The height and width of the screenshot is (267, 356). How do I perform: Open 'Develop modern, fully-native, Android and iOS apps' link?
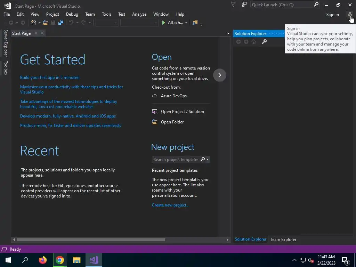pos(68,116)
